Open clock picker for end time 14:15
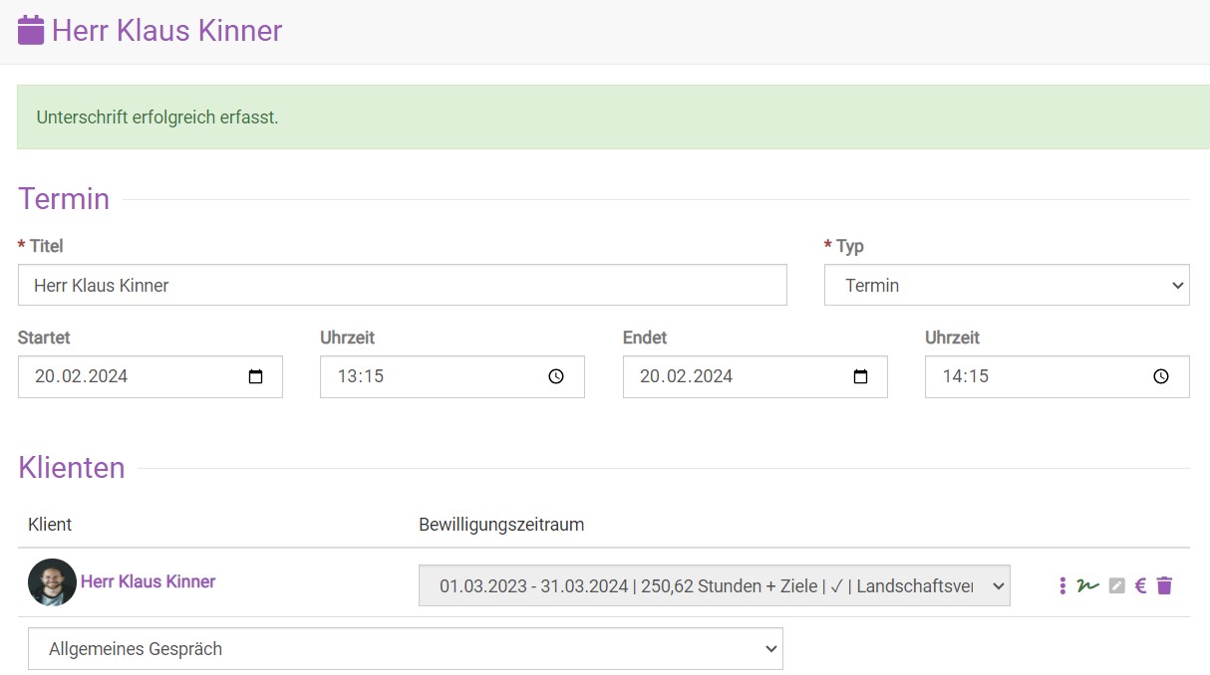The width and height of the screenshot is (1210, 675). [1161, 377]
